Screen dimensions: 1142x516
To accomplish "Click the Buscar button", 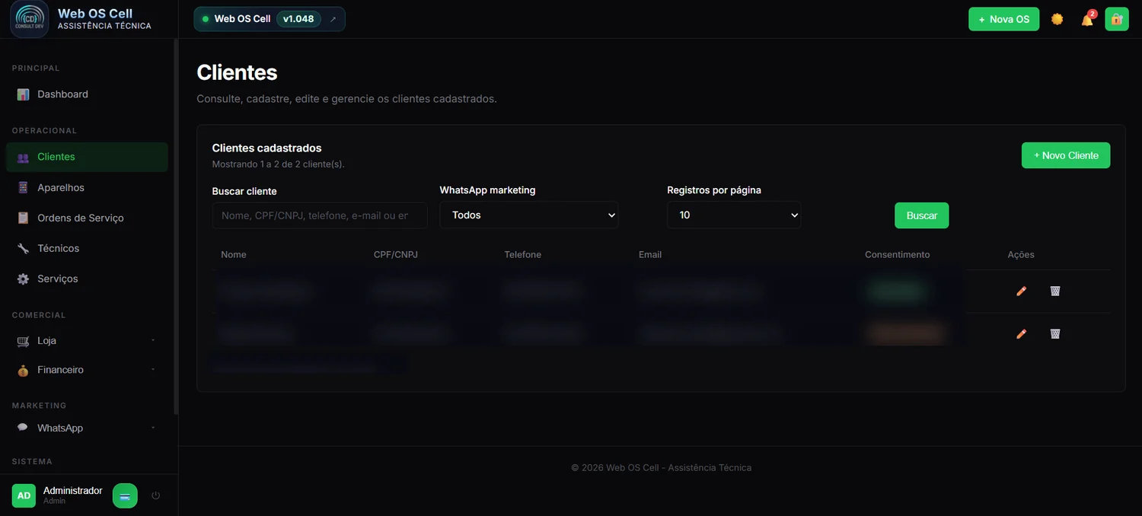I will pos(921,215).
